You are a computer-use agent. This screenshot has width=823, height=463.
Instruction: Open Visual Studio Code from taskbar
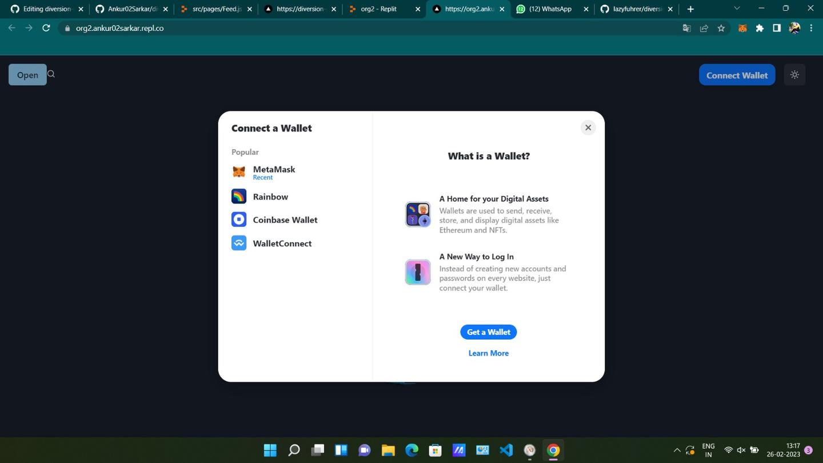tap(506, 450)
